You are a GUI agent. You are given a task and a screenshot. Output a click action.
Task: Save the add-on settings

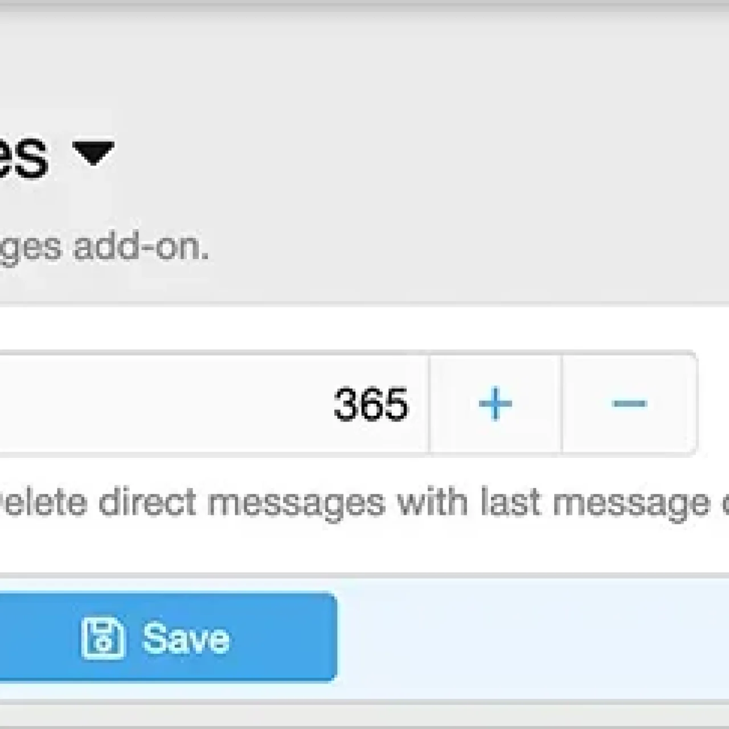coord(165,637)
